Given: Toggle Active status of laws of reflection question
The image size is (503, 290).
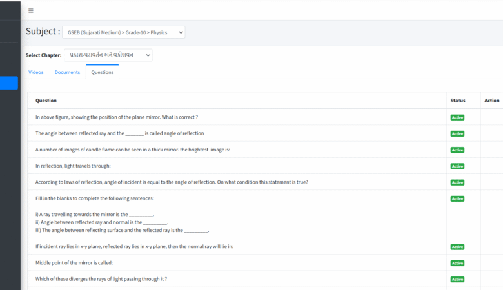Looking at the screenshot, I should [x=457, y=182].
